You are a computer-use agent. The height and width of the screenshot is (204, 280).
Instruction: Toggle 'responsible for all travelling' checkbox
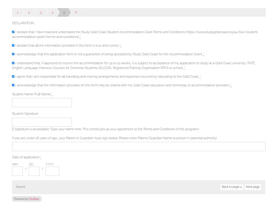coord(13,76)
